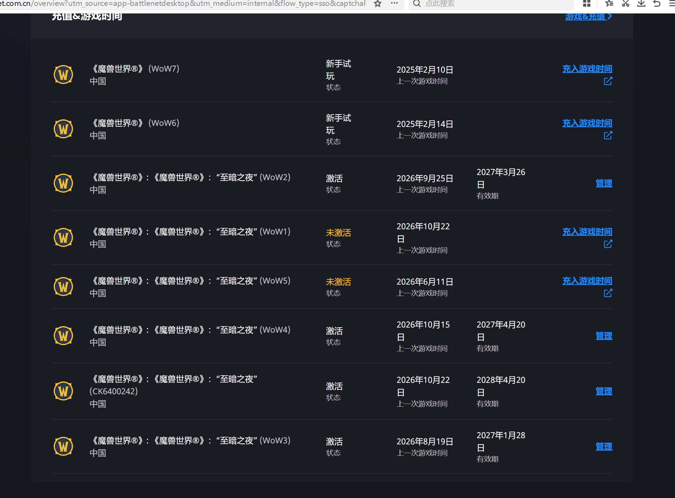The image size is (675, 498).
Task: Open the browser downloads icon
Action: pyautogui.click(x=641, y=3)
